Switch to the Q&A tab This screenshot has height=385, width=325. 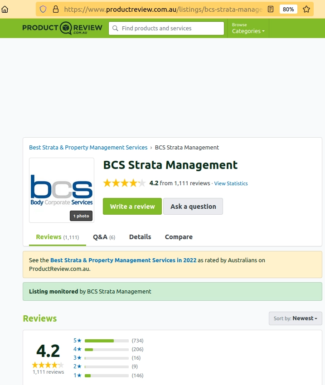[104, 237]
